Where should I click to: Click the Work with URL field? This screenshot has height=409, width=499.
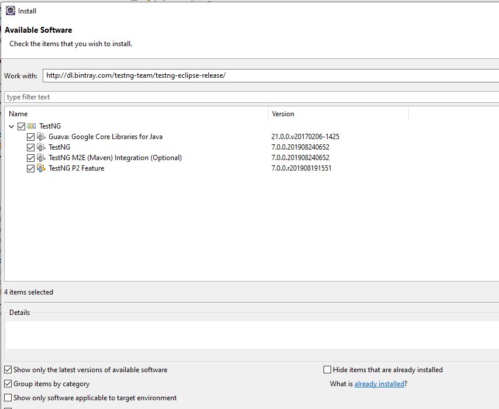pos(271,75)
